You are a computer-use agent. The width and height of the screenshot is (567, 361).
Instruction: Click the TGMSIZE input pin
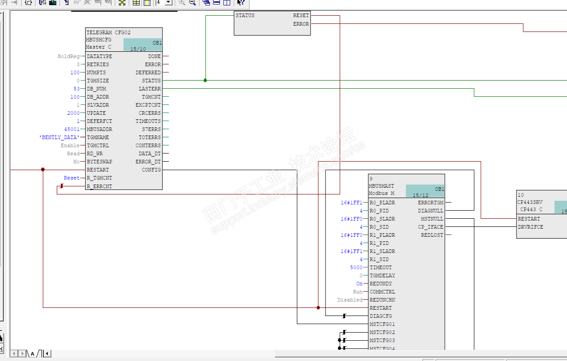[x=98, y=81]
